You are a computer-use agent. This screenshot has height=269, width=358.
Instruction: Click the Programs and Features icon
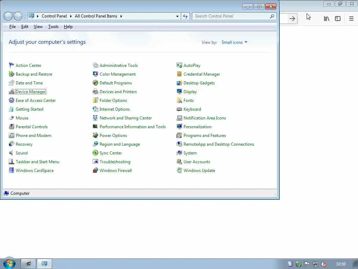tap(179, 135)
